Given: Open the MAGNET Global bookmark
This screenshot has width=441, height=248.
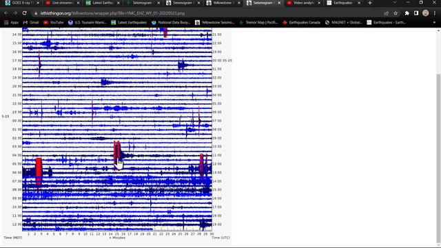Looking at the screenshot, I should 343,22.
